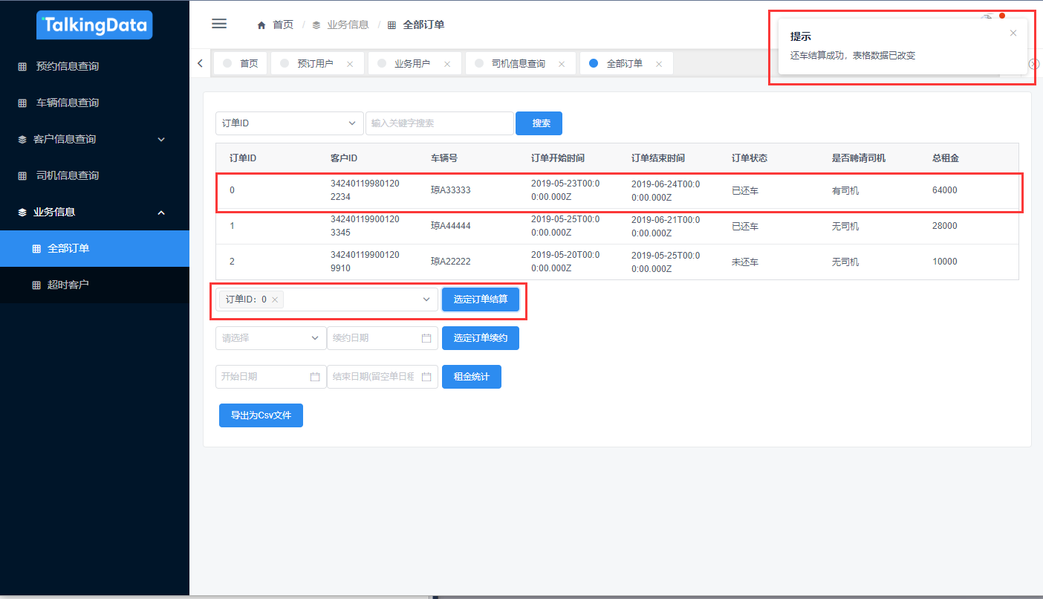Click customer ID 342401199801202234
The height and width of the screenshot is (599, 1043).
tap(365, 190)
